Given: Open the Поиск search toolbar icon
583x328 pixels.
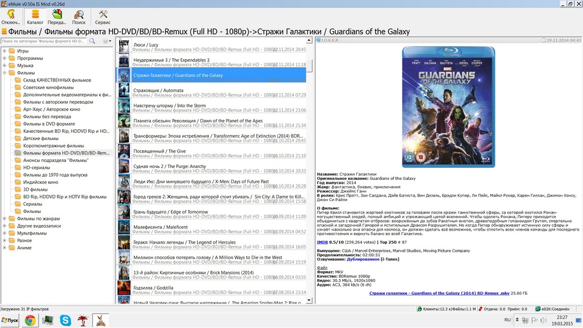Looking at the screenshot, I should 79,17.
